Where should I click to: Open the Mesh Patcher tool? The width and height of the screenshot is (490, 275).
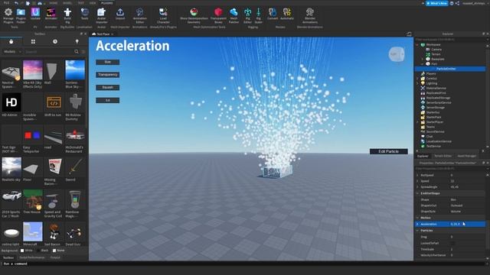(x=234, y=15)
